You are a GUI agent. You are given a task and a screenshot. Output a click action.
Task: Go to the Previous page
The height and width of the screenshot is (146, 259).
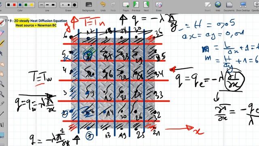click(136, 6)
